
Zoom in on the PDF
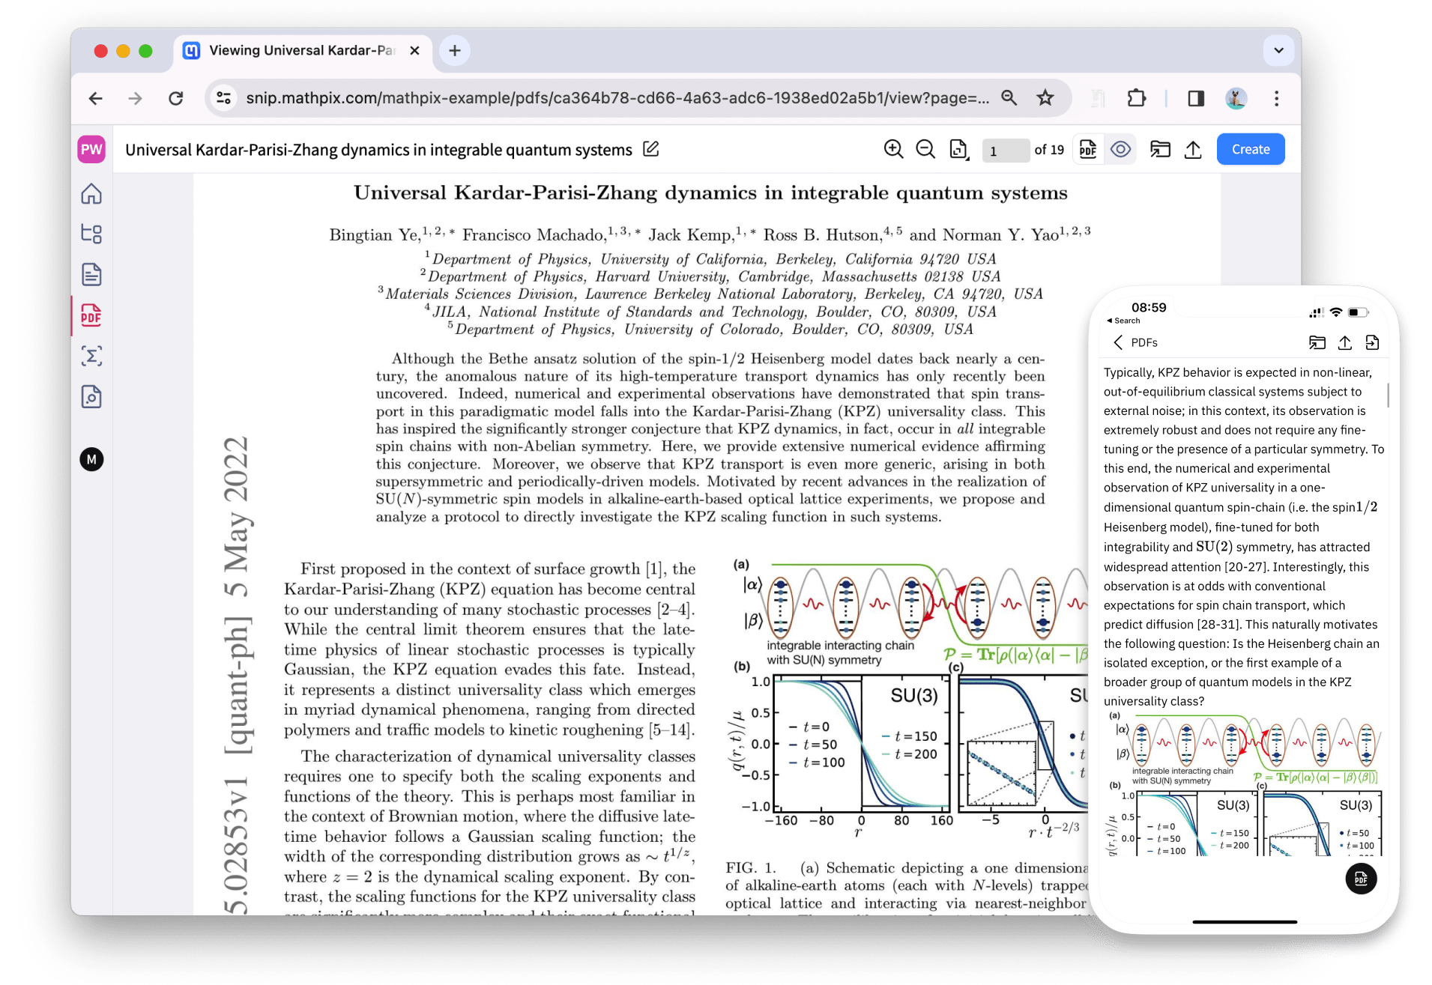click(x=893, y=149)
